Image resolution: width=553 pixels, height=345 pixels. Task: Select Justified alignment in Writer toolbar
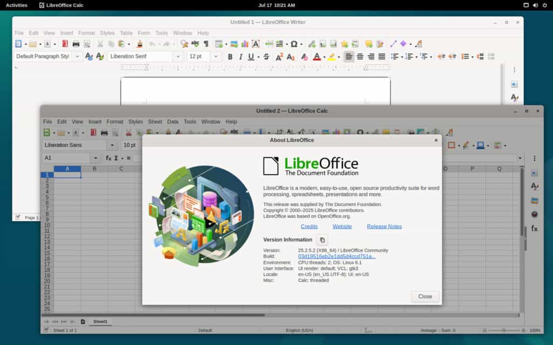click(382, 57)
